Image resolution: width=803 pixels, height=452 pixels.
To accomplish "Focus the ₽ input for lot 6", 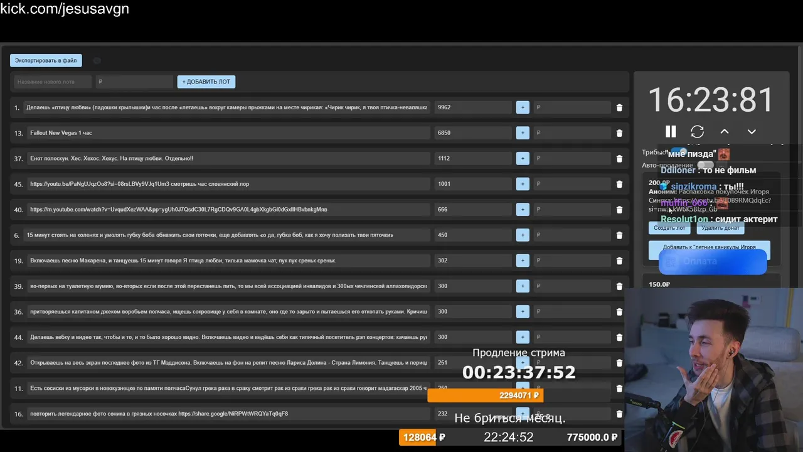I will click(572, 235).
